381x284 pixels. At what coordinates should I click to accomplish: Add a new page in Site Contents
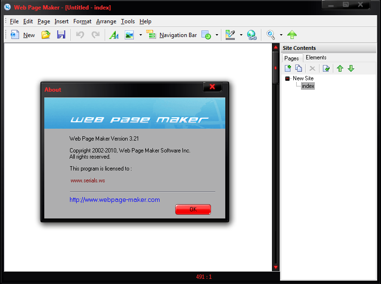(288, 68)
